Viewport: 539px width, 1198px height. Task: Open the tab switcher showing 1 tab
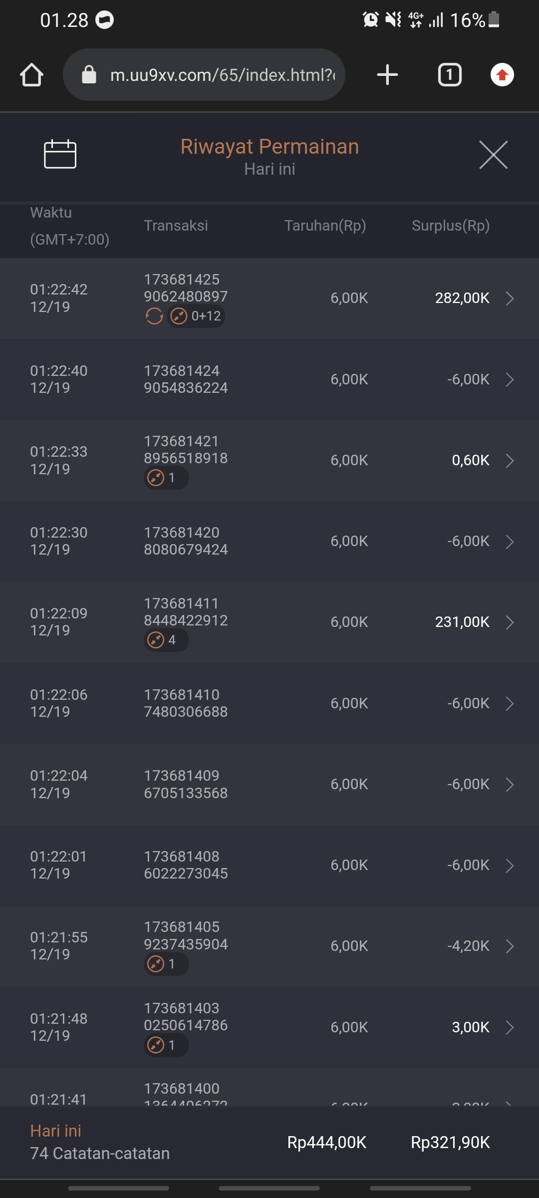[450, 75]
